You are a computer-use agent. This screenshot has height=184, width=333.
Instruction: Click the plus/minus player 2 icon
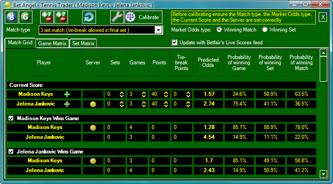click(61, 17)
